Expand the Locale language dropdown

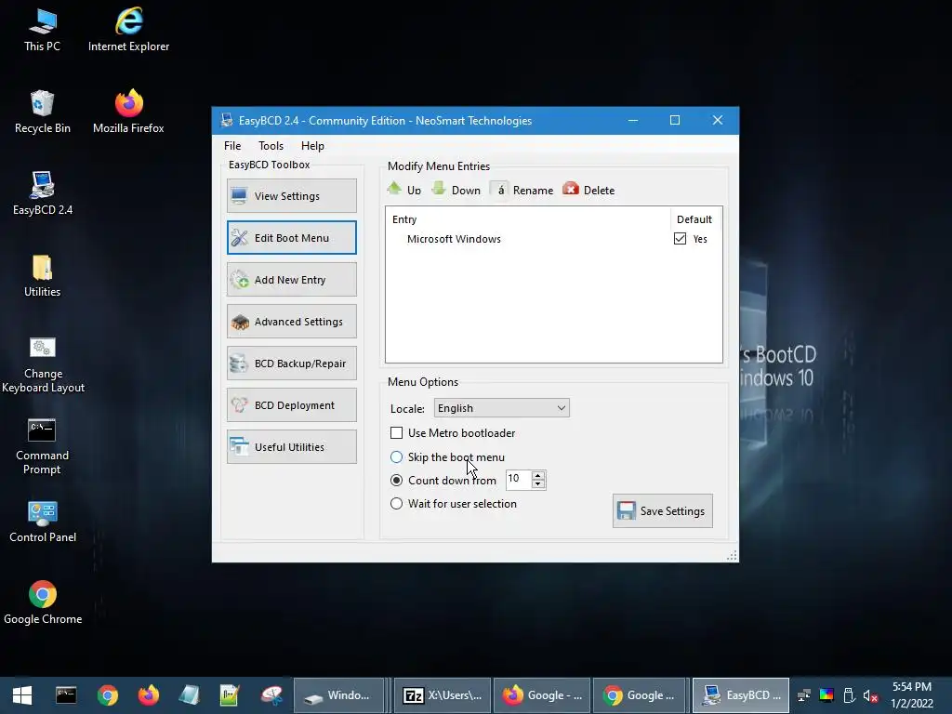click(501, 408)
